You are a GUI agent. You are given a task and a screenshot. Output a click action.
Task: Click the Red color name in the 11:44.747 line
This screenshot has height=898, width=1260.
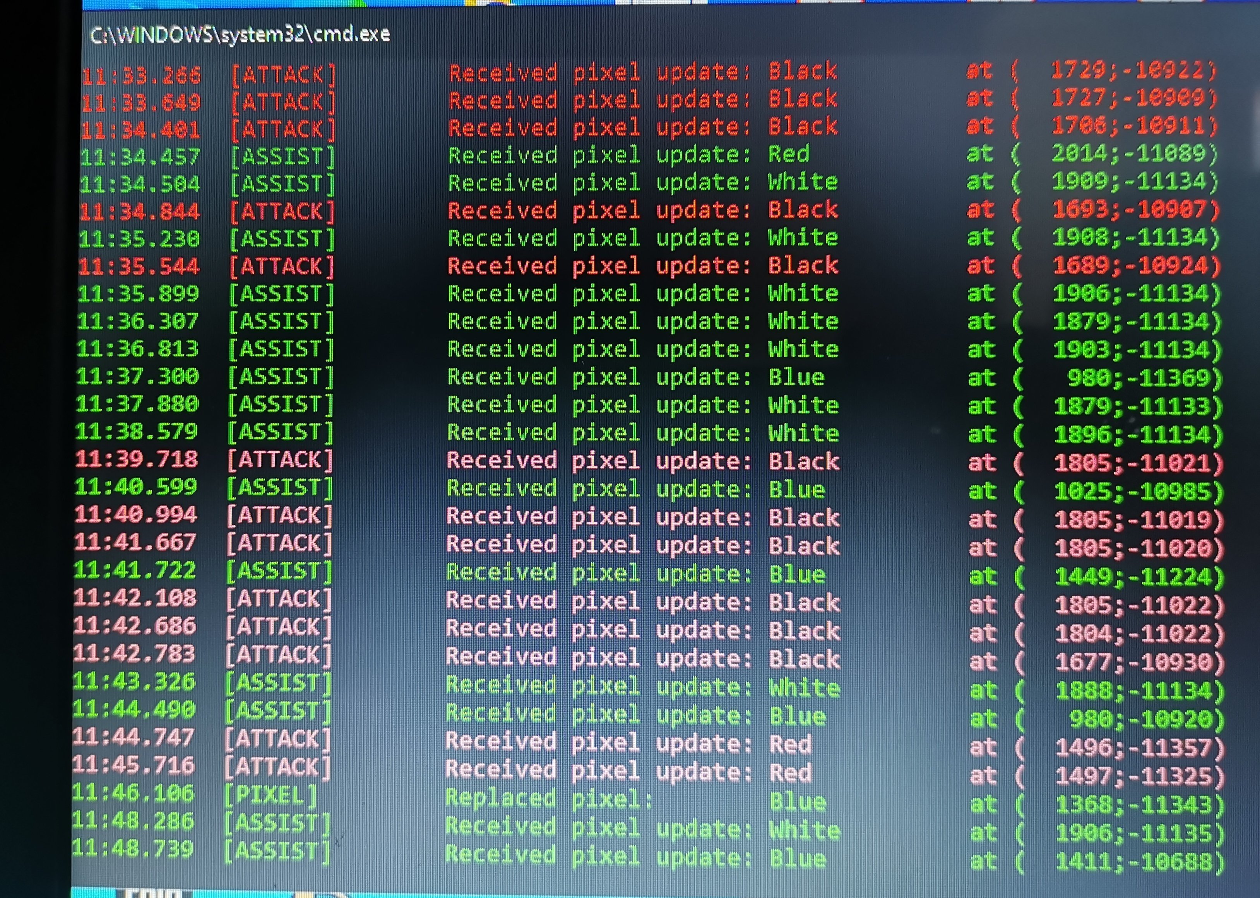pyautogui.click(x=790, y=744)
